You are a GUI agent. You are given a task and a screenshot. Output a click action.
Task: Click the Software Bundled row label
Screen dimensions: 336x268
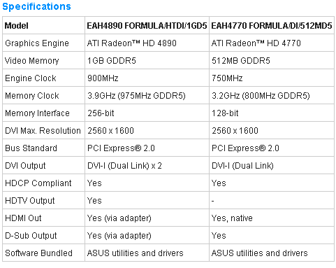click(x=38, y=253)
